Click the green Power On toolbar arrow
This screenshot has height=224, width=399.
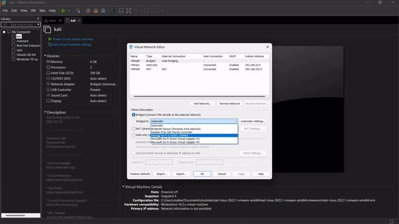[x=64, y=11]
